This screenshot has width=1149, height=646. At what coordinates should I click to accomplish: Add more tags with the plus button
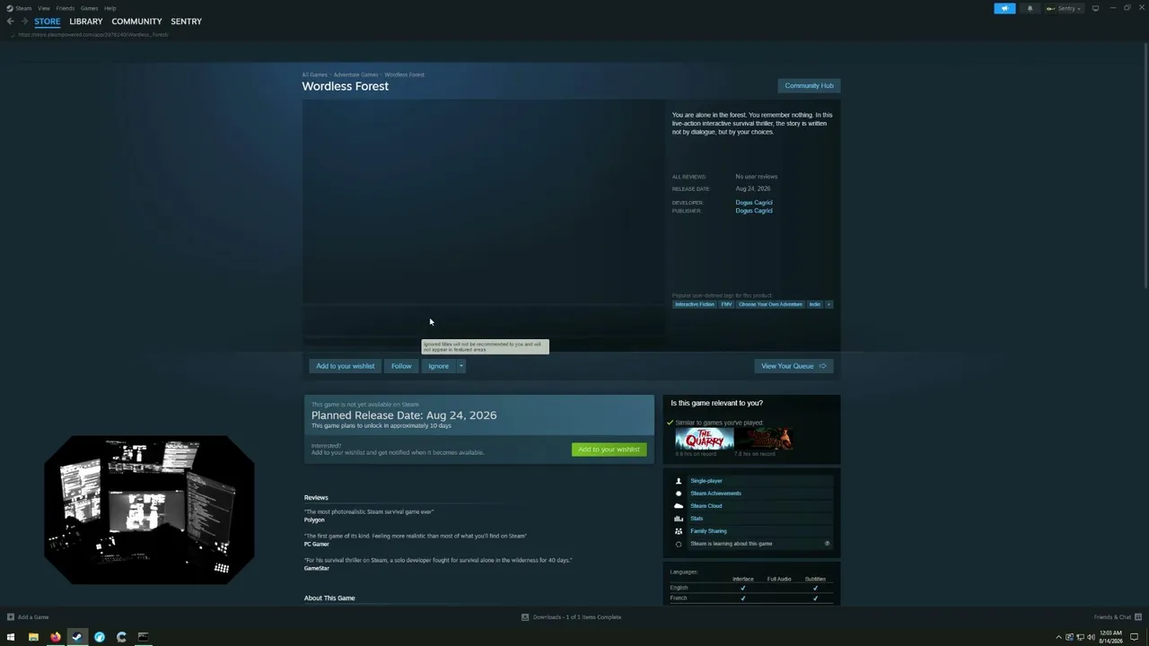(x=829, y=304)
